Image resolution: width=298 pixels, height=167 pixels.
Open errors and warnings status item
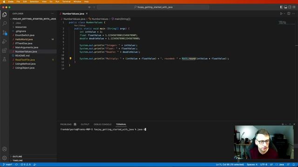pos(26,165)
